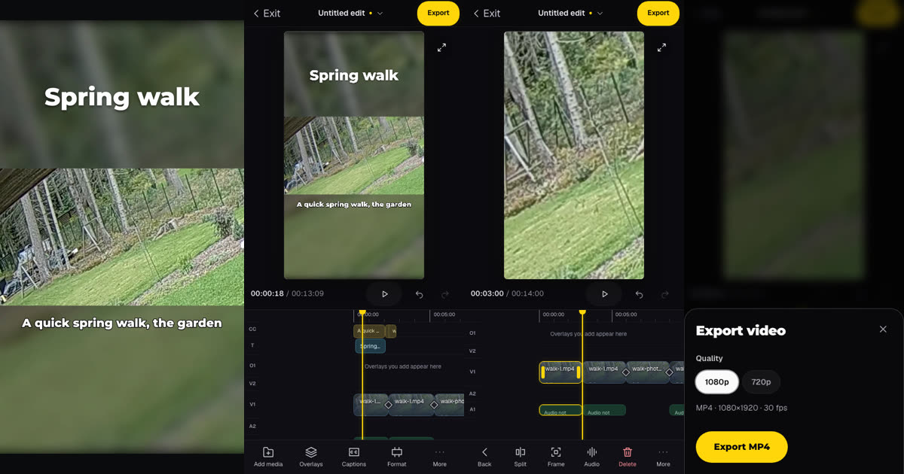Screen dimensions: 904x474
Task: Play the preview in the 00:00:18 editor
Action: (384, 294)
